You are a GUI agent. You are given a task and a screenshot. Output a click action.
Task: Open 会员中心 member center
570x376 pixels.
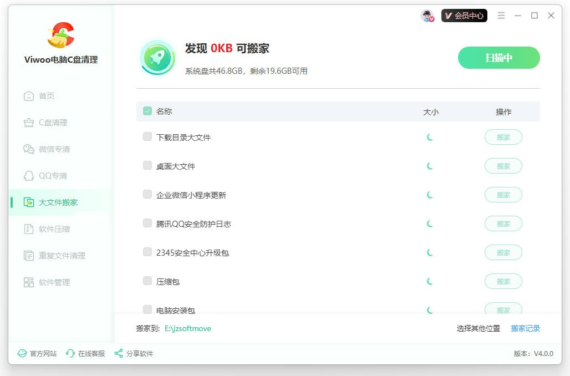tap(464, 16)
